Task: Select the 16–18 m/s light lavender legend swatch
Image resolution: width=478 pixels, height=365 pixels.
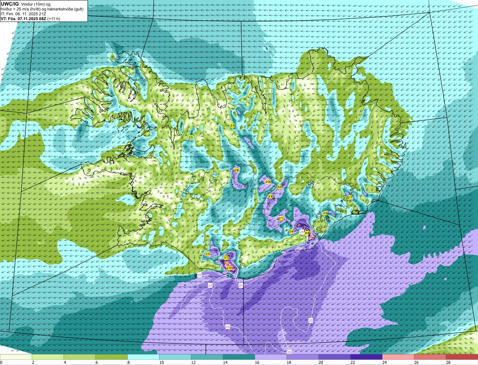Action: point(271,357)
